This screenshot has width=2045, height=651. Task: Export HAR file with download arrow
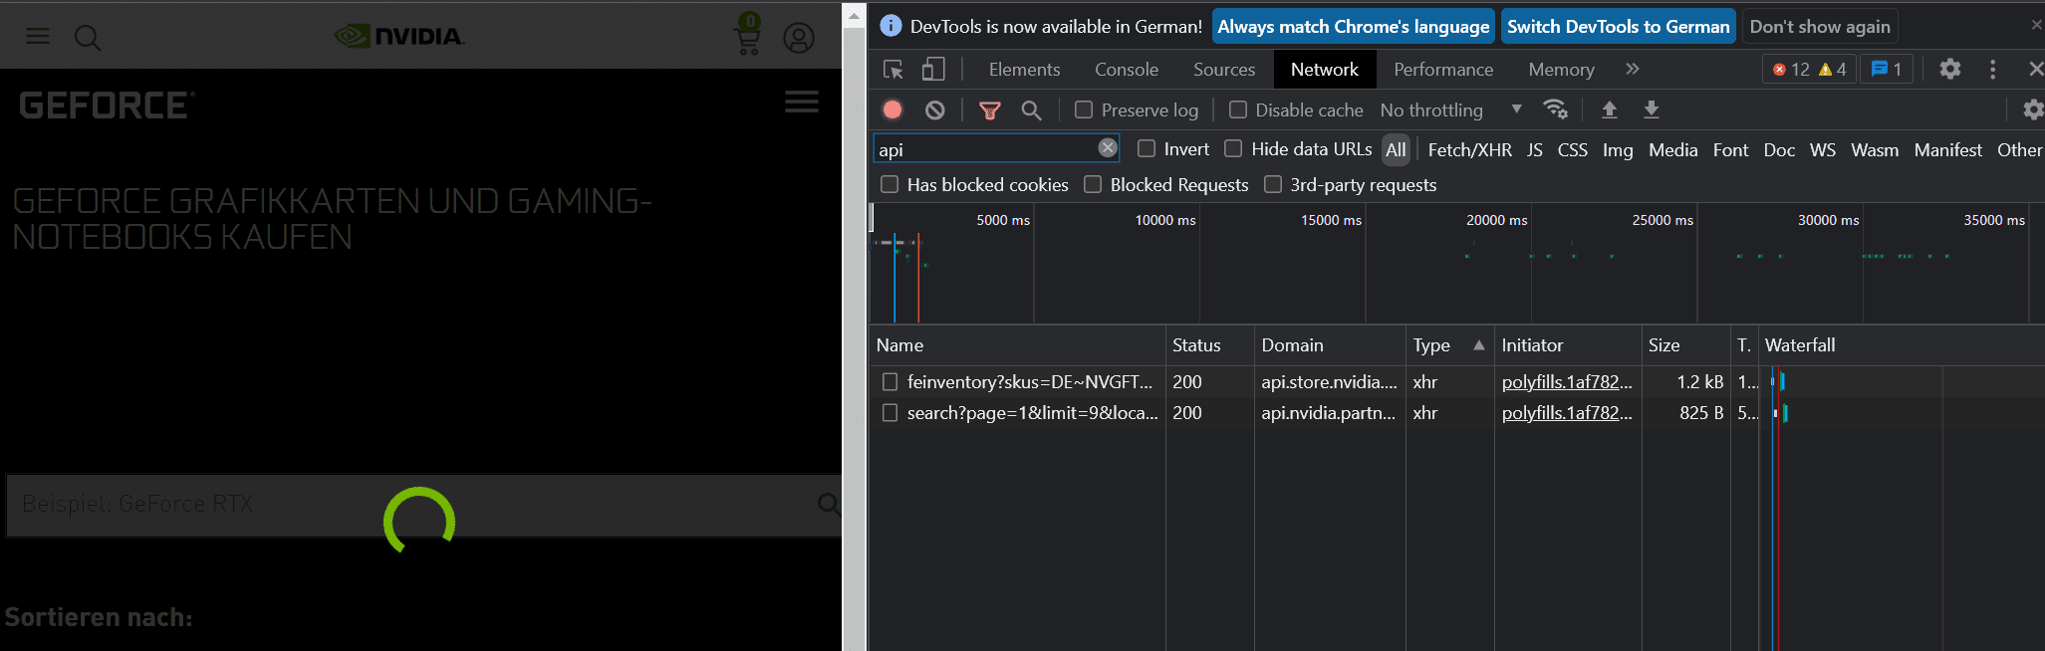click(1652, 109)
